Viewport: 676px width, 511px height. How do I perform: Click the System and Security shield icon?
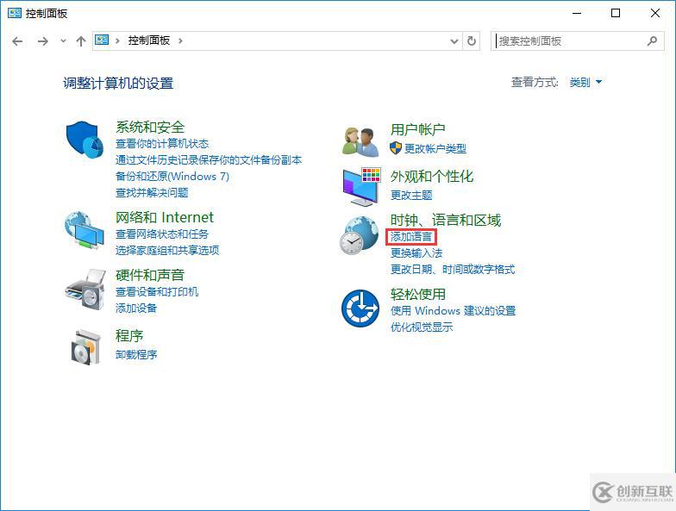(85, 139)
